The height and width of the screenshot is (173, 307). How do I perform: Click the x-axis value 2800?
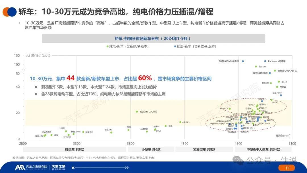[23, 143]
